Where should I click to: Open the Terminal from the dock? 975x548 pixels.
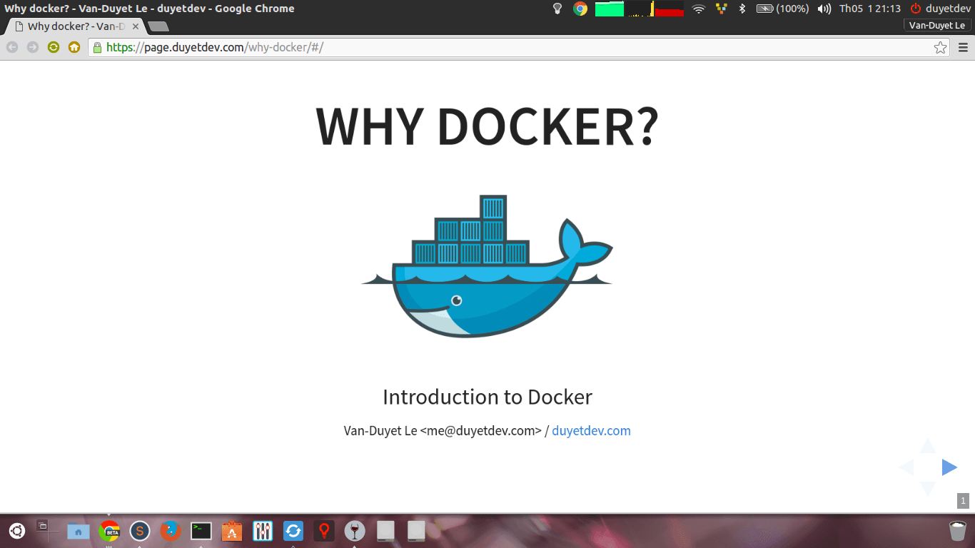(201, 531)
